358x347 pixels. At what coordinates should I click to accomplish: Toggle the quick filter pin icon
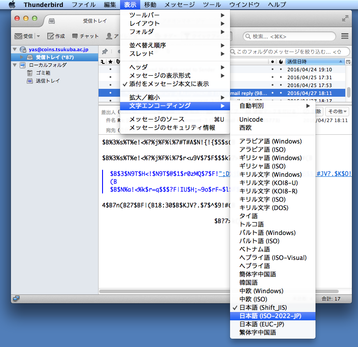(x=105, y=52)
